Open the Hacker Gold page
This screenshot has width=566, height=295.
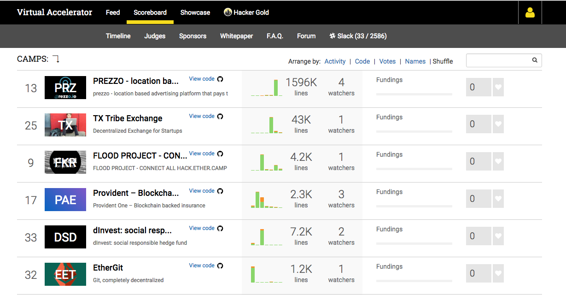[x=246, y=12]
